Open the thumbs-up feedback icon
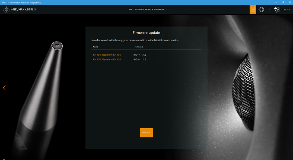 (277, 9)
